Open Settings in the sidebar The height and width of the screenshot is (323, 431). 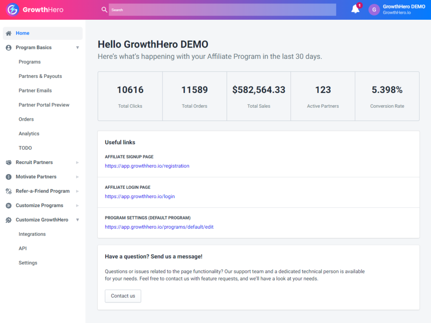[x=28, y=263]
